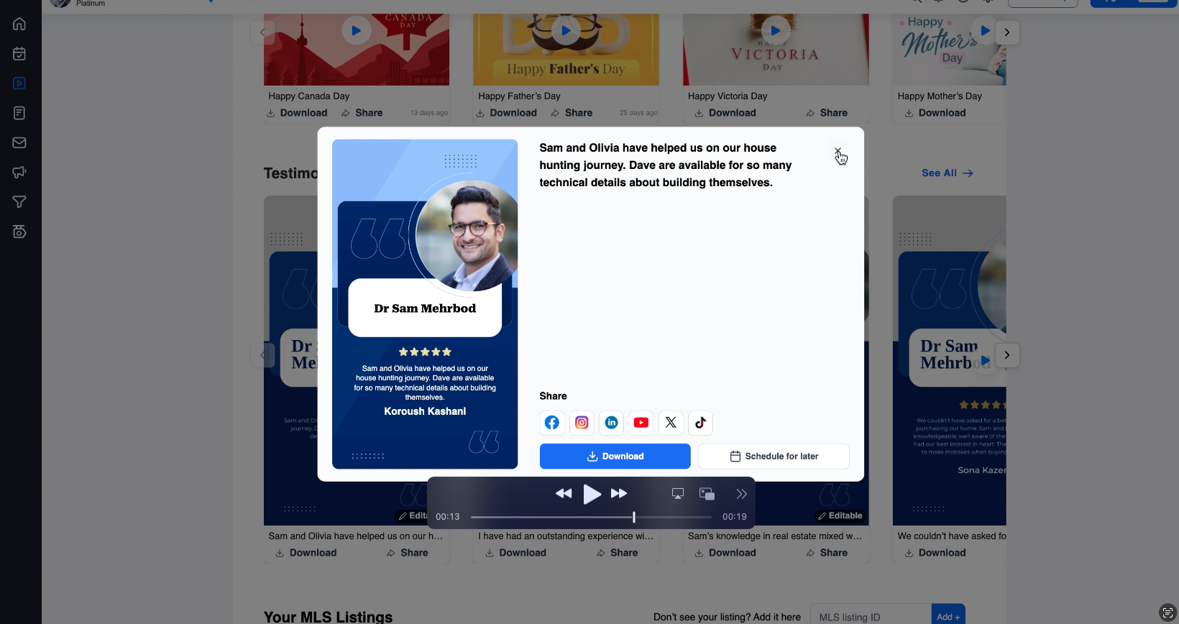Click the video progress scrubber bar
The height and width of the screenshot is (624, 1179).
pos(591,517)
